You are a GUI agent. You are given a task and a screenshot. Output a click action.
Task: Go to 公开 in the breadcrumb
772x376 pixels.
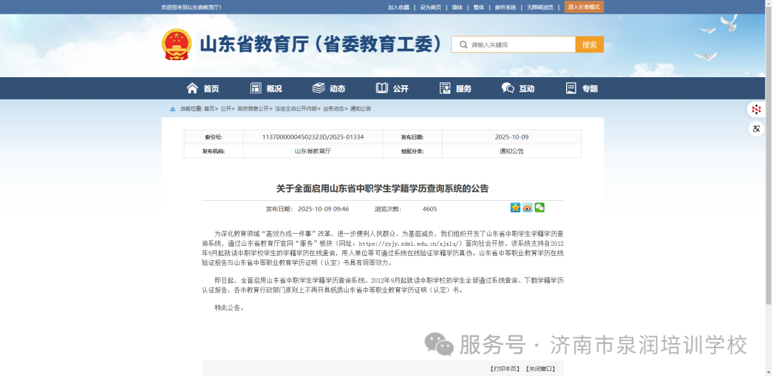[x=225, y=109]
